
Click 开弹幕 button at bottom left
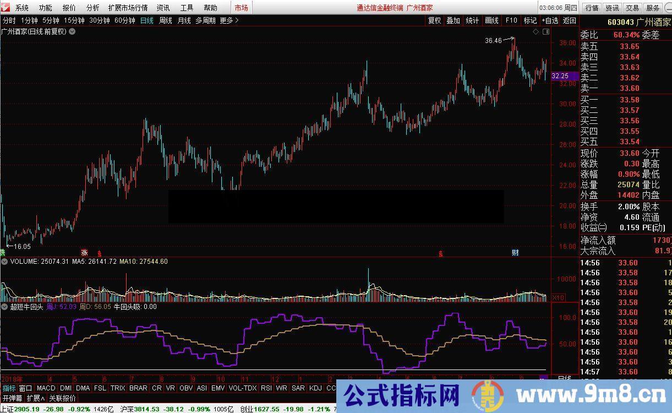(x=12, y=398)
